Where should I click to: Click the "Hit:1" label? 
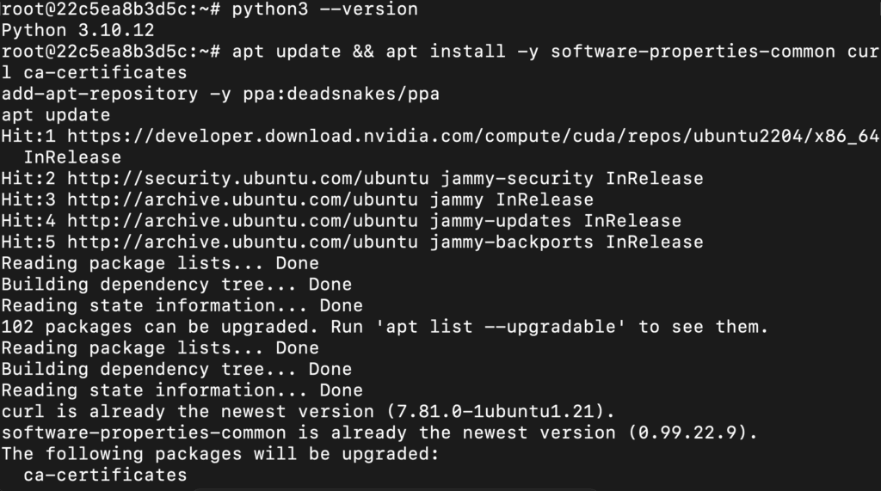(28, 137)
